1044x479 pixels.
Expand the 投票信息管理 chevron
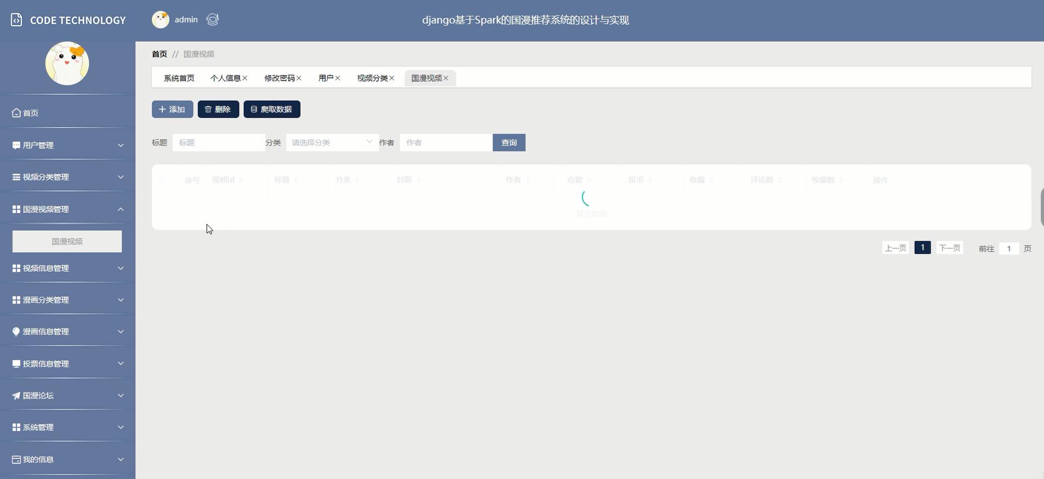pos(121,363)
